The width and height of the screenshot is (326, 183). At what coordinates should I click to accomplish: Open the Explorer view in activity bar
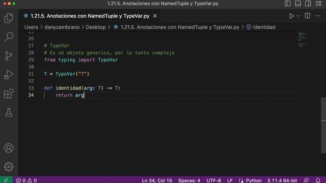[x=9, y=18]
